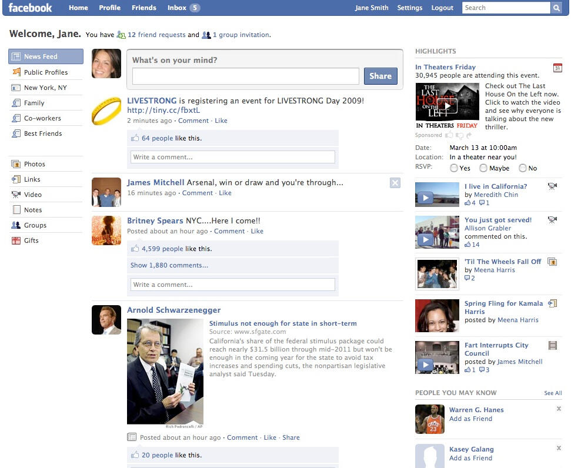
Task: Click Share on Arnold Schwarzenegger post
Action: tap(291, 437)
